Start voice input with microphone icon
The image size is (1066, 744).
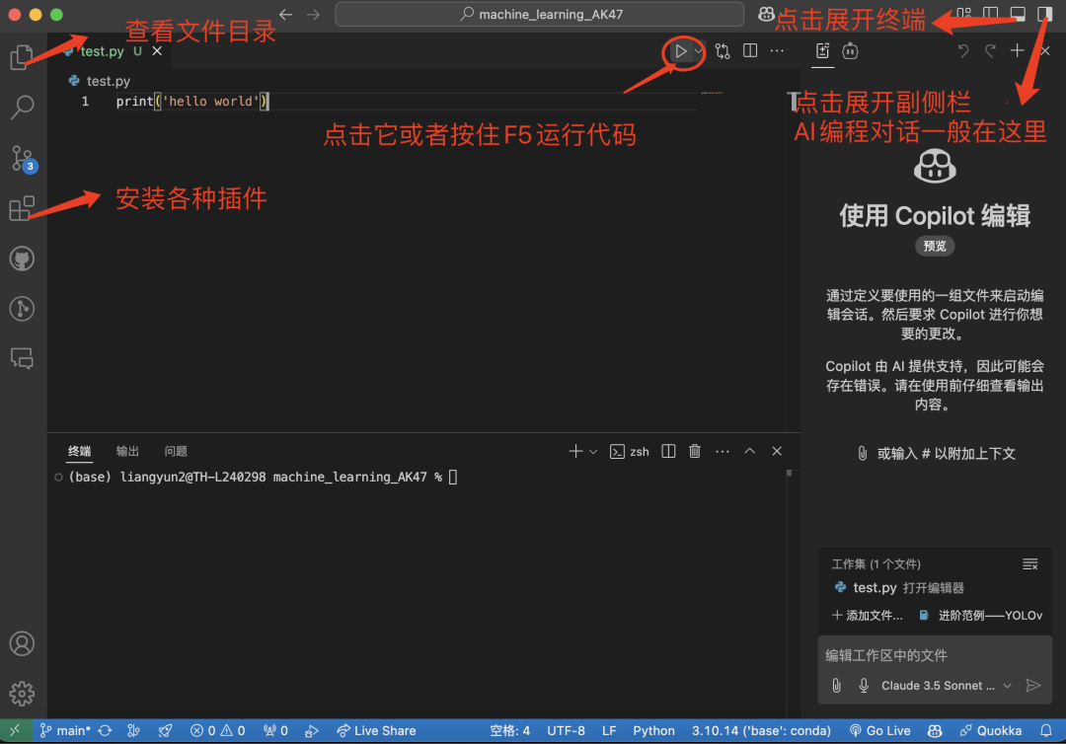pos(864,686)
